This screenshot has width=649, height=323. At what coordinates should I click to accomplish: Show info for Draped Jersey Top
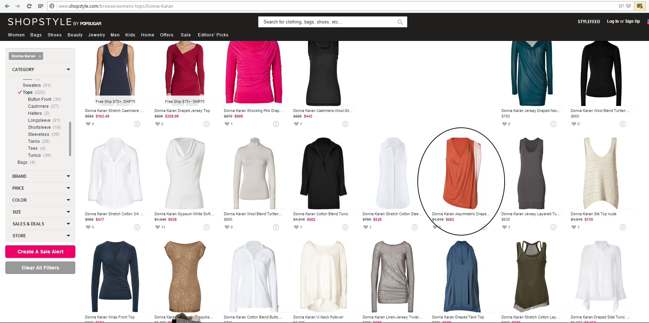point(206,124)
